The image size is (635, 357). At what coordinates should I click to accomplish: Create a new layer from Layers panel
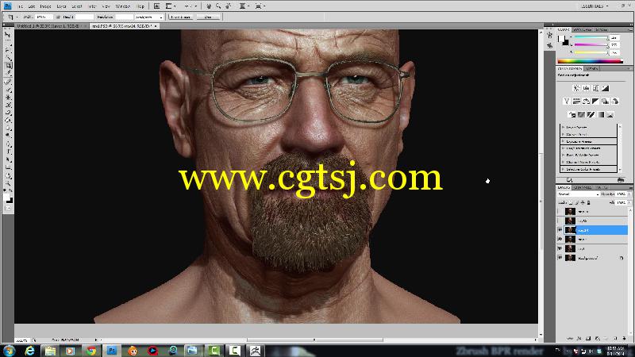coord(615,339)
